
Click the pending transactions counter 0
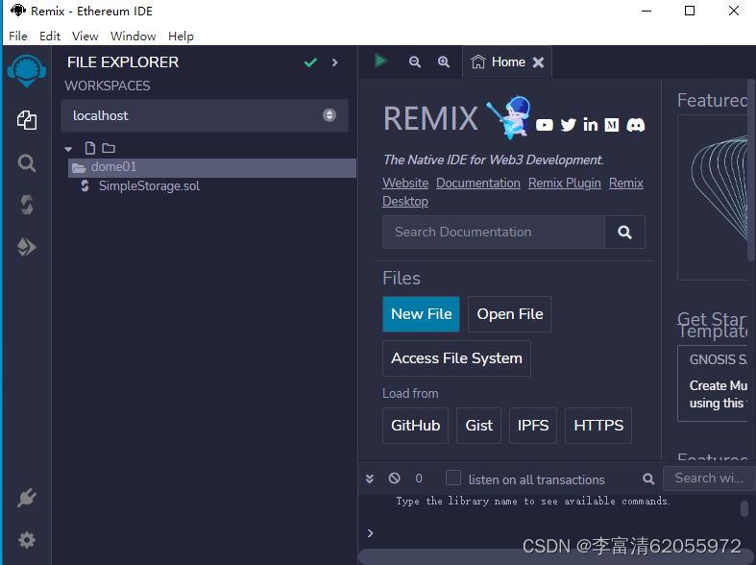click(419, 479)
